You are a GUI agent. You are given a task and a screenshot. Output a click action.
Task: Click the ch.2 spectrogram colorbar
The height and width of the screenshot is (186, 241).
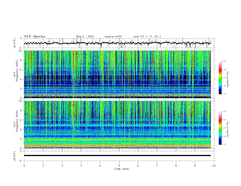(220, 128)
